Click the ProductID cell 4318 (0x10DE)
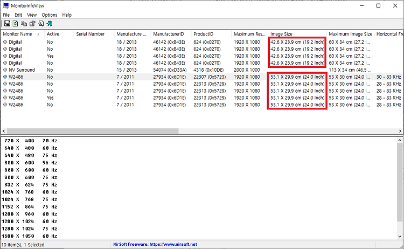The height and width of the screenshot is (249, 404). pos(209,70)
